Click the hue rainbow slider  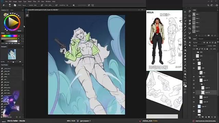point(9,36)
